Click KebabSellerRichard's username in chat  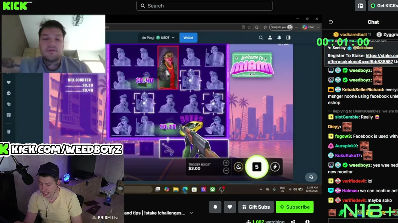[363, 90]
